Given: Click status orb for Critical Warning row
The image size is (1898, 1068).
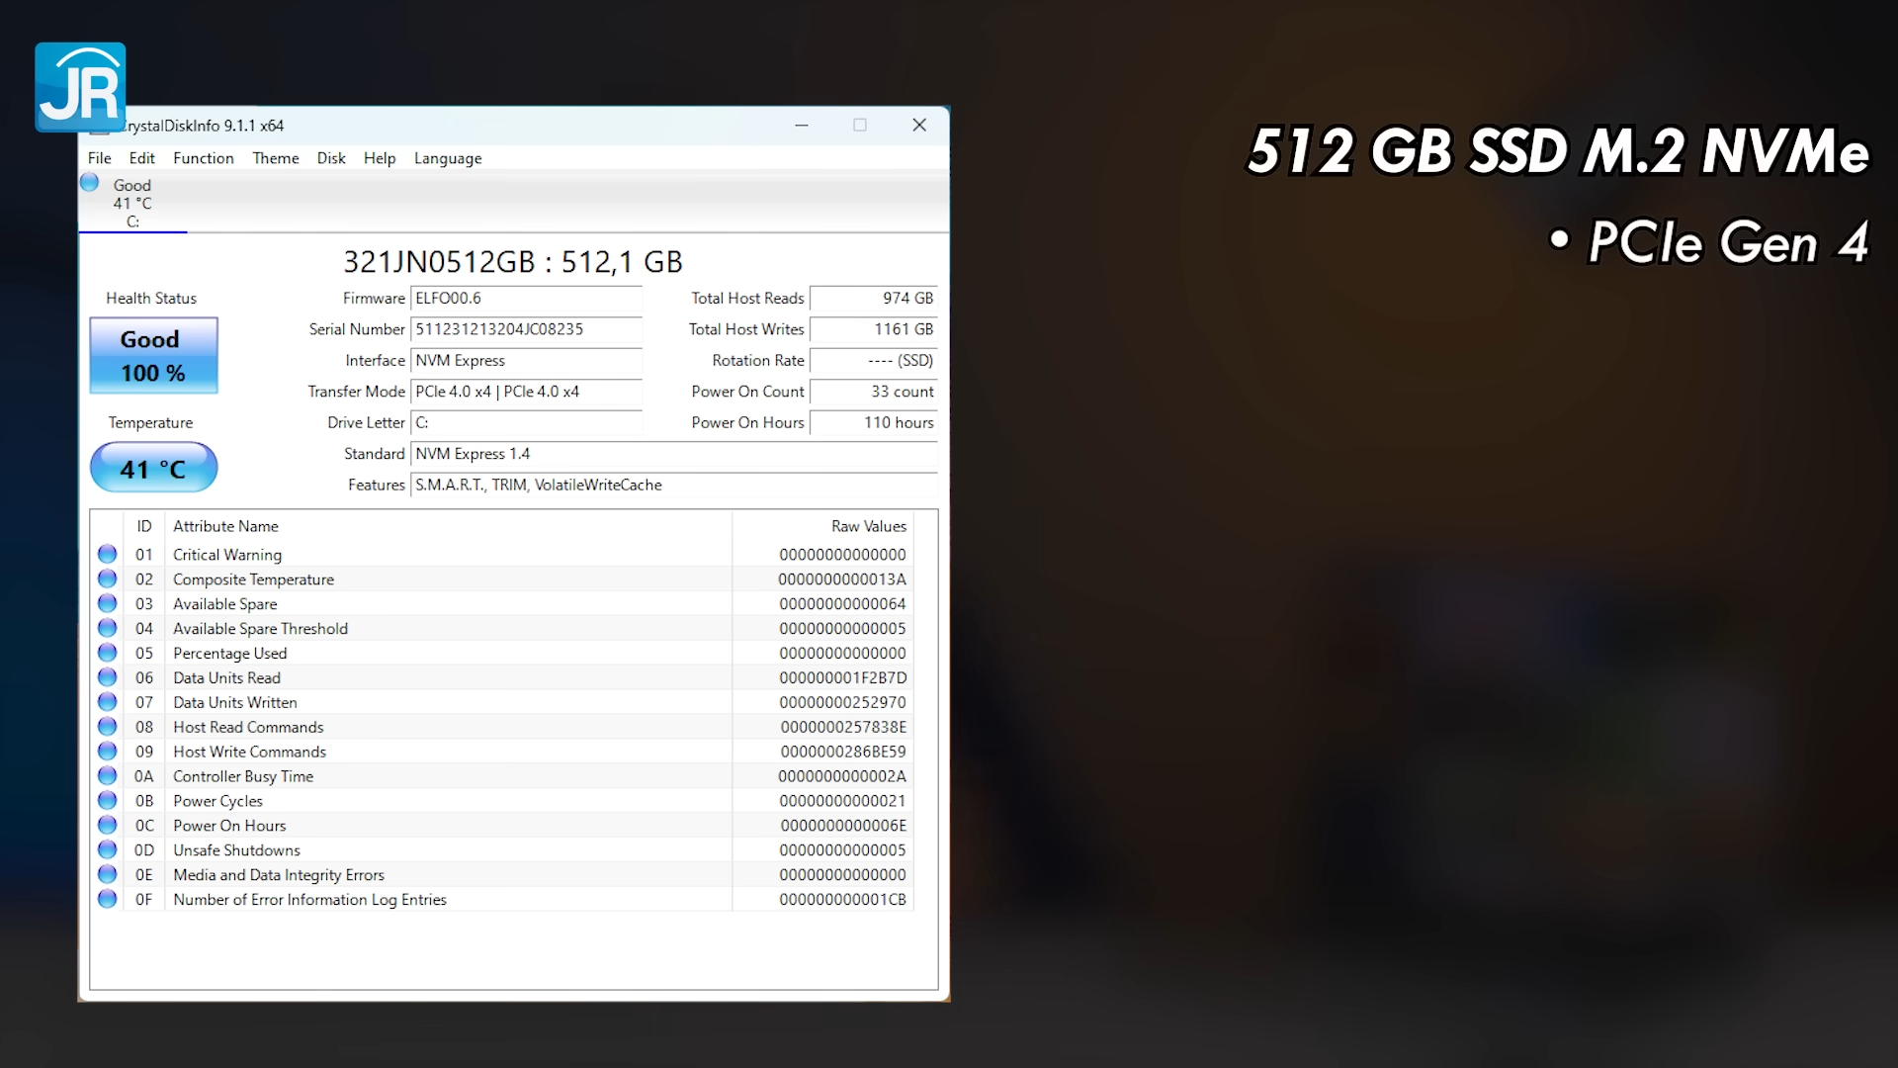Looking at the screenshot, I should tap(107, 554).
